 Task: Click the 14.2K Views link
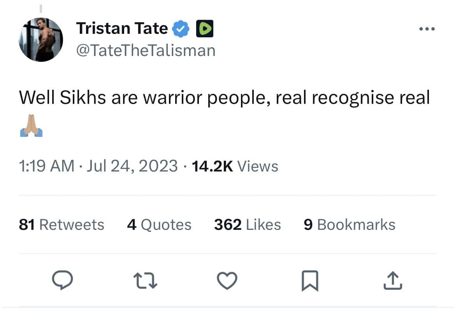tap(234, 166)
